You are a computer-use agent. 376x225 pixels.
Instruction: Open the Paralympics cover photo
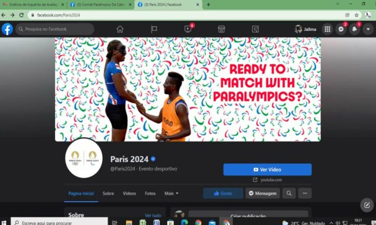pyautogui.click(x=188, y=89)
